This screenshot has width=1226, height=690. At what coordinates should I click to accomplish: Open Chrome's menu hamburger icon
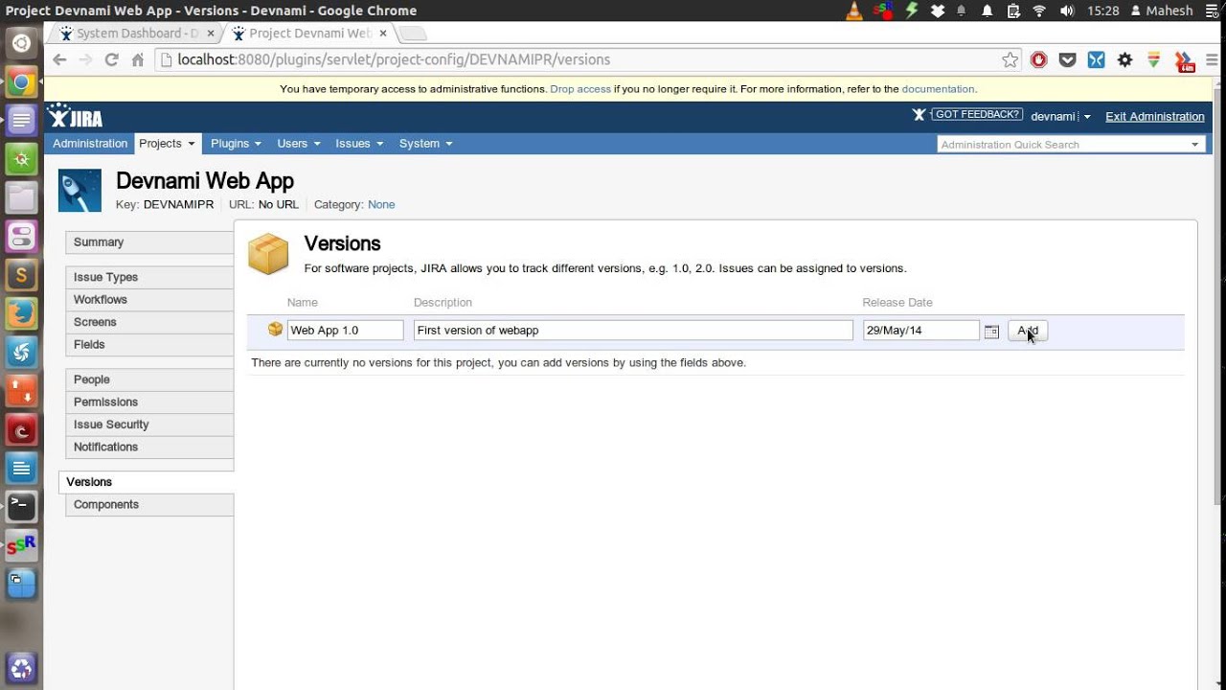1212,59
